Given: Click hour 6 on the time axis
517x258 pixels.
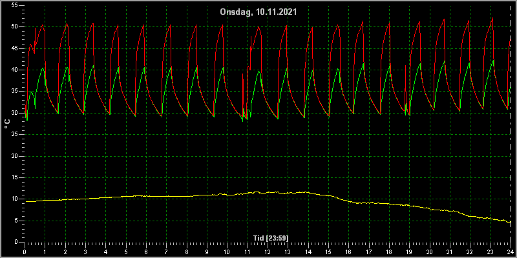Looking at the screenshot, I should tap(146, 252).
